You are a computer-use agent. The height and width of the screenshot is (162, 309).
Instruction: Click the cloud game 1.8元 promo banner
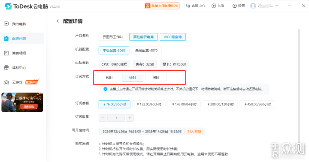click(22, 102)
